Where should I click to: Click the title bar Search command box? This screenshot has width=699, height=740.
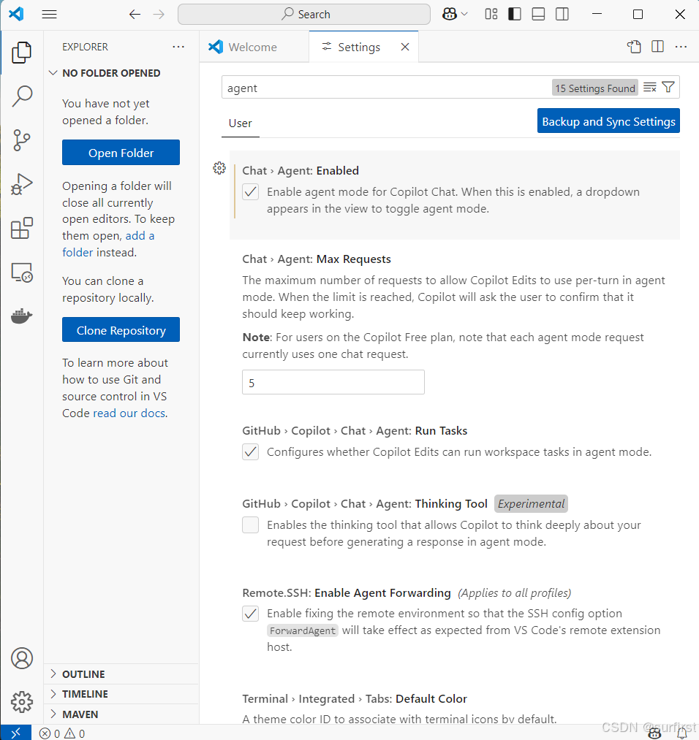[304, 14]
